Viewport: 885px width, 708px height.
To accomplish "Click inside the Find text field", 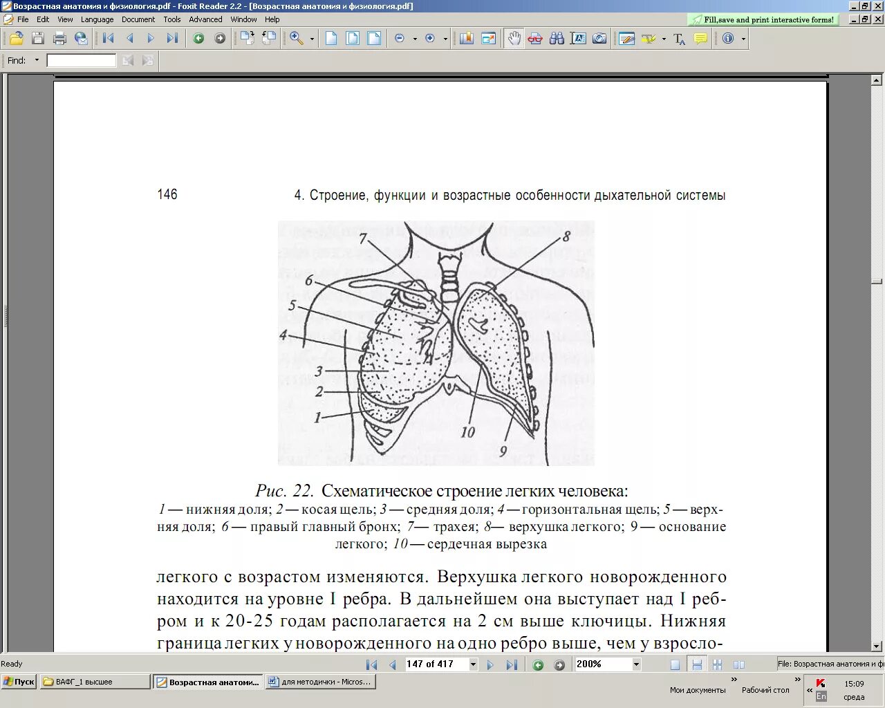I will click(82, 61).
